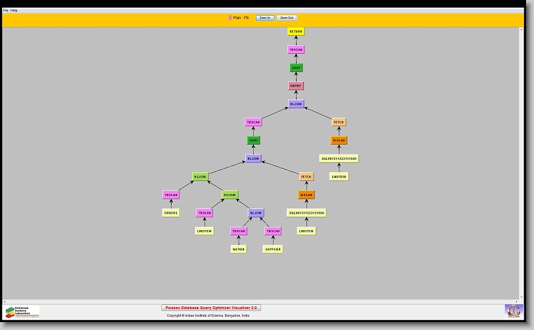Click the Zoom Out button

pos(286,18)
